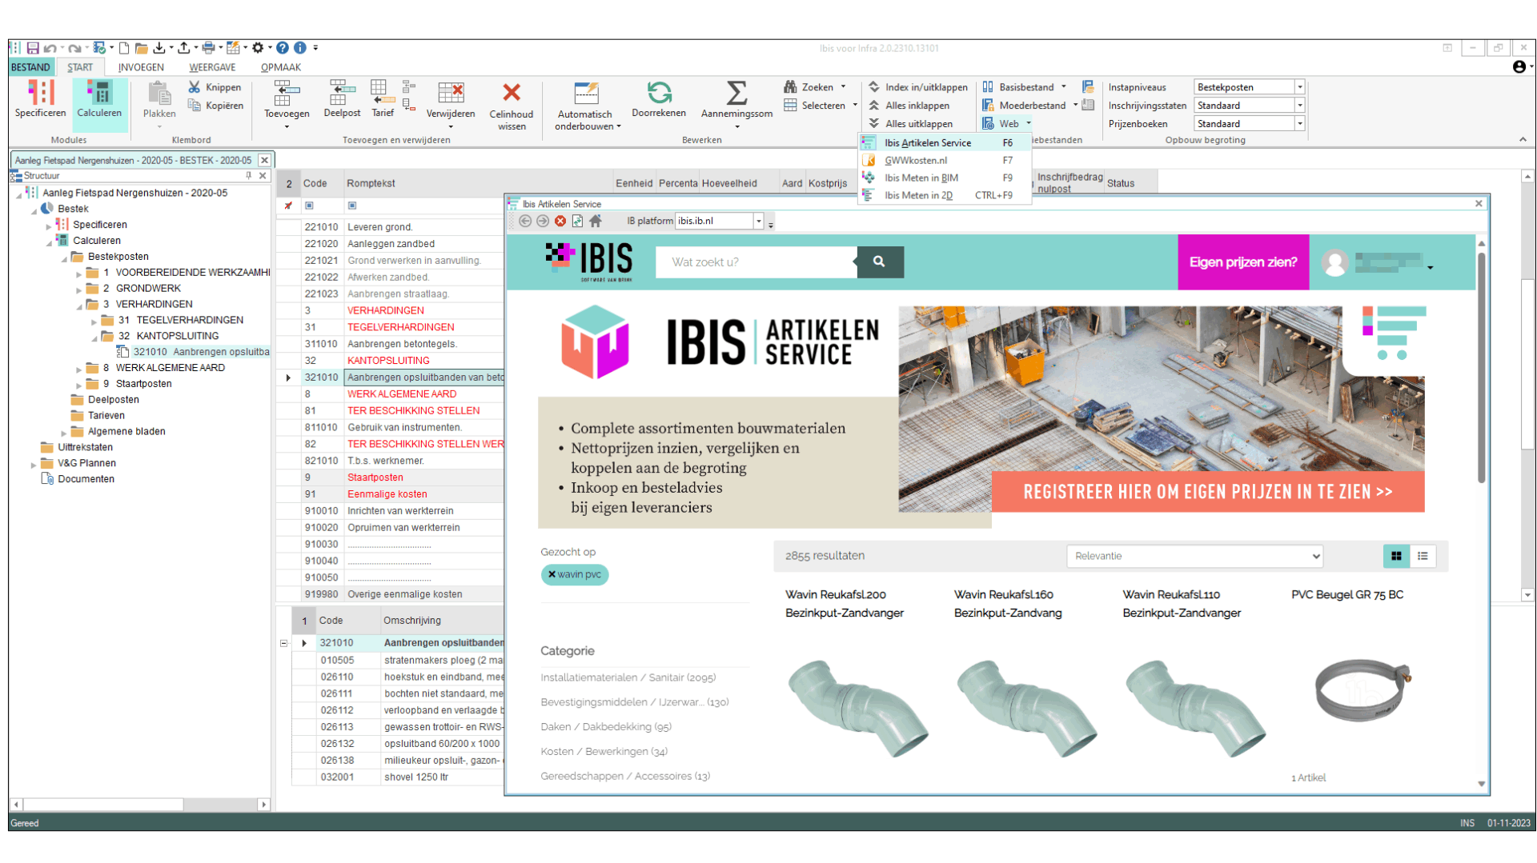Open the Relevantie sort dropdown

pos(1194,556)
